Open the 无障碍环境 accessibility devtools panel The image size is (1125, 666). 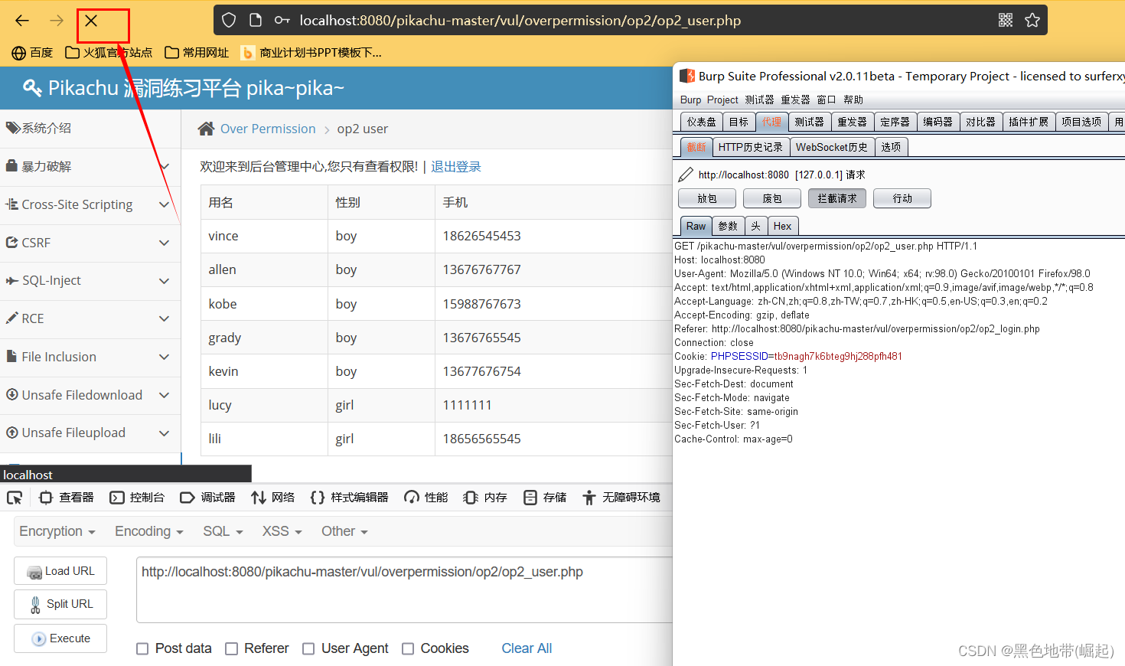pos(621,498)
